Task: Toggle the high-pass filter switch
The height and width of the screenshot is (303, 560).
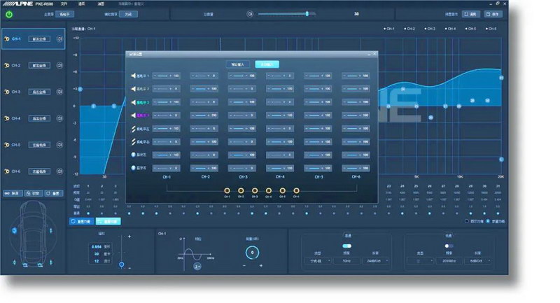Action: [346, 246]
